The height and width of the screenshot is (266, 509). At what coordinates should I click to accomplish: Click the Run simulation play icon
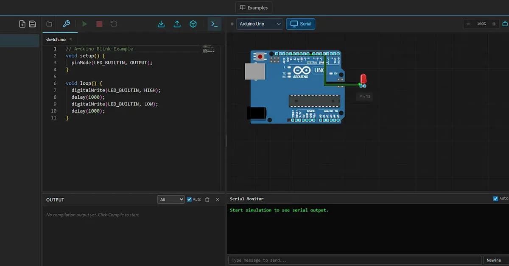[x=84, y=24]
